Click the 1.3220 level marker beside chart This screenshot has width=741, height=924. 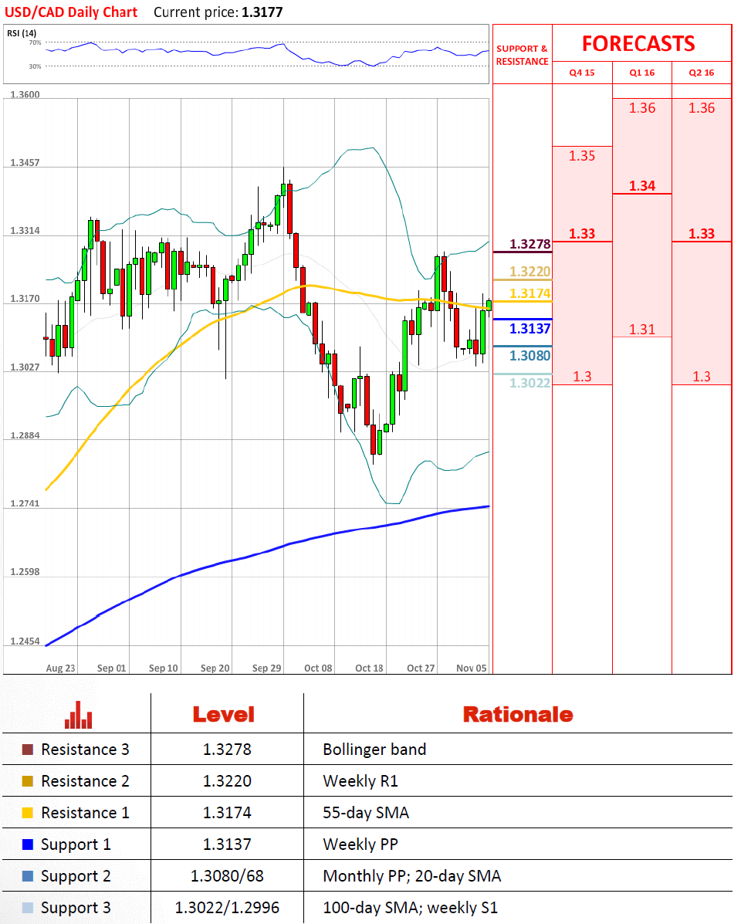click(530, 271)
